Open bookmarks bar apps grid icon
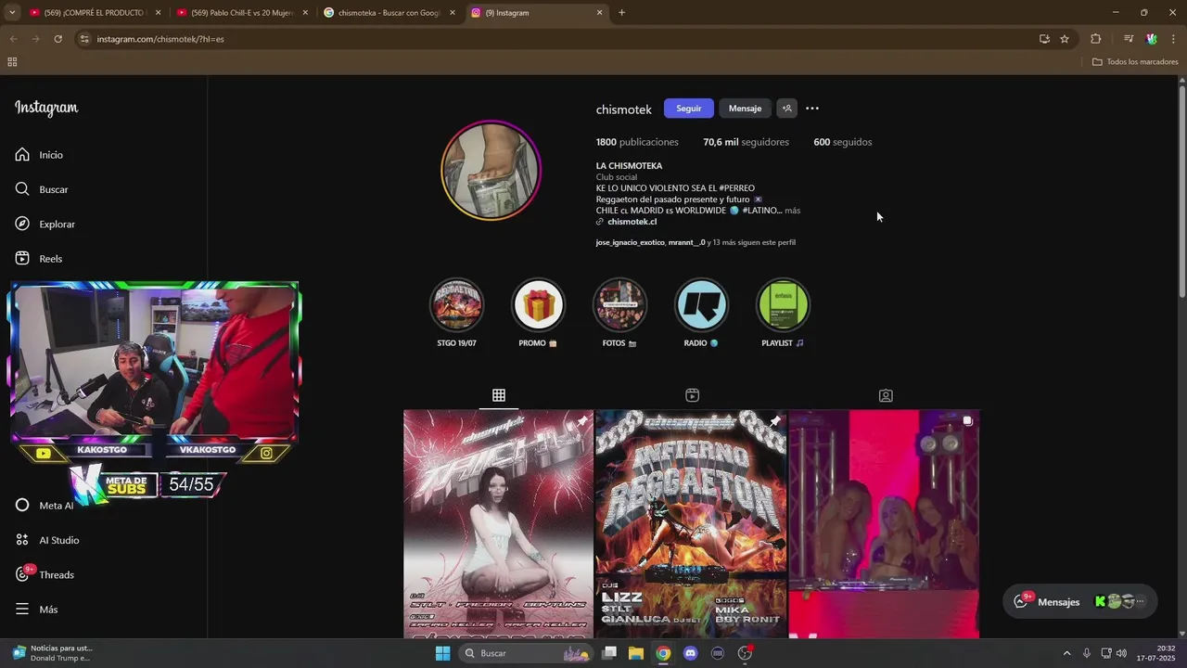 (x=12, y=62)
